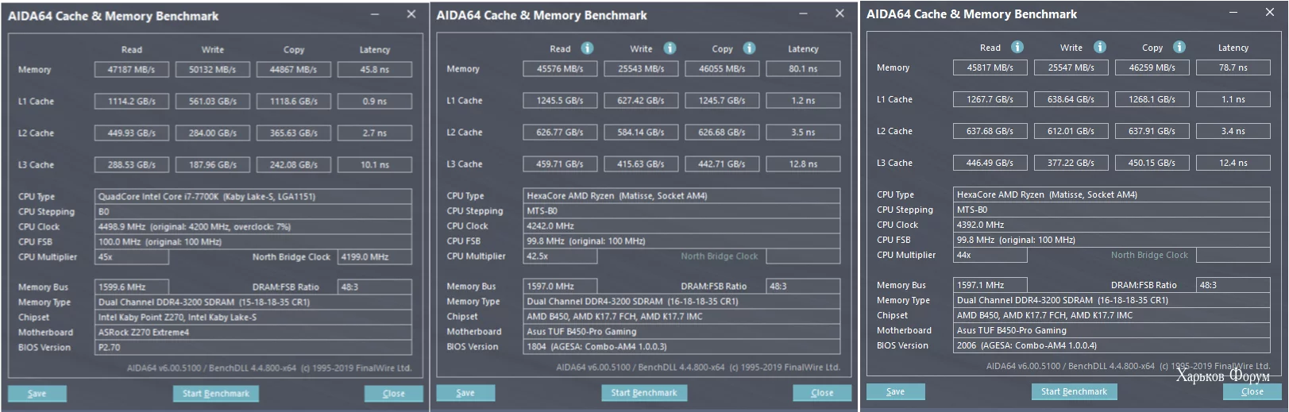Image resolution: width=1289 pixels, height=412 pixels.
Task: Click the CPU Clock field showing 4392.0 MHz
Action: tap(1112, 225)
